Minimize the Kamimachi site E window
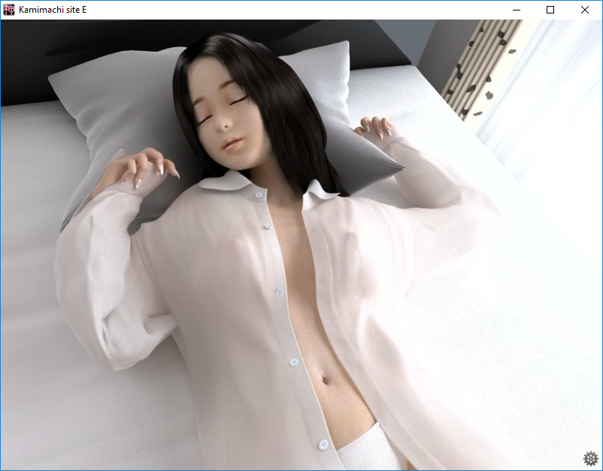Viewport: 603px width, 471px height. [x=517, y=10]
